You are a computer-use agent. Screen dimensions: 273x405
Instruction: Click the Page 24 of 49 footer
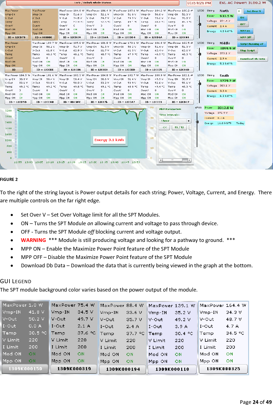tap(256, 402)
